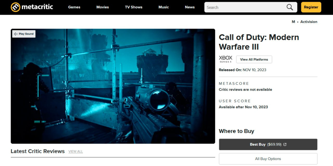This screenshot has width=333, height=166.
Task: Click the metacritic wordmark text
Action: [37, 7]
